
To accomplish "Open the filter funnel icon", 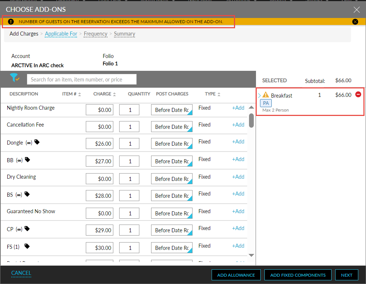I will click(x=15, y=79).
